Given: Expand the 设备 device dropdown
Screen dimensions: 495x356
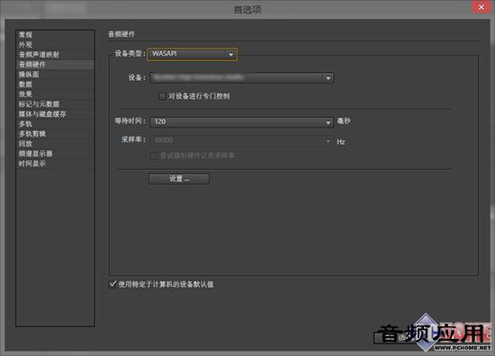Looking at the screenshot, I should click(x=241, y=77).
